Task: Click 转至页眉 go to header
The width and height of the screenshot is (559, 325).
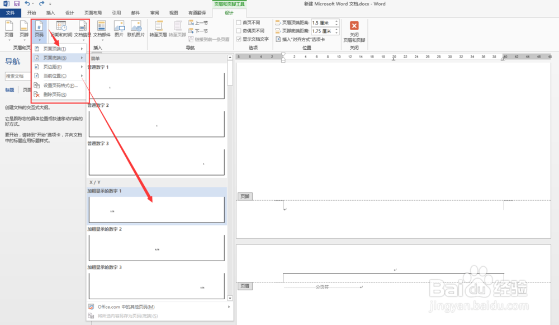Action: (x=158, y=29)
